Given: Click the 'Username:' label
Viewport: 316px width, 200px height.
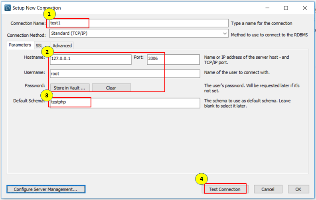Looking at the screenshot, I should tap(34, 72).
